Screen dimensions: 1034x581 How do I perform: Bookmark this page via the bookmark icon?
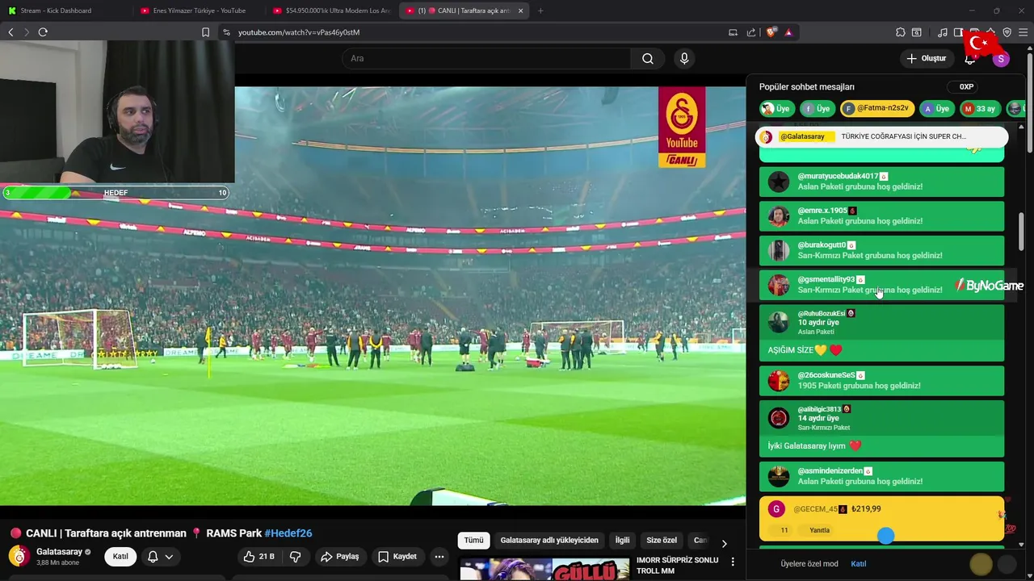[205, 32]
